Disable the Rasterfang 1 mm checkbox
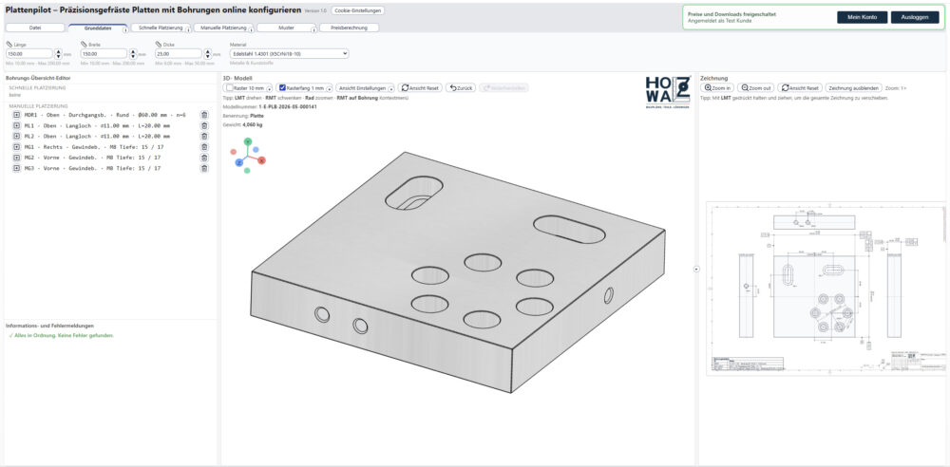950x467 pixels. tap(282, 88)
